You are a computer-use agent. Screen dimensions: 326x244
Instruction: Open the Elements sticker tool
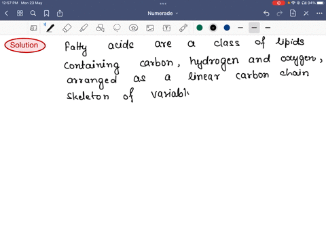pyautogui.click(x=133, y=28)
